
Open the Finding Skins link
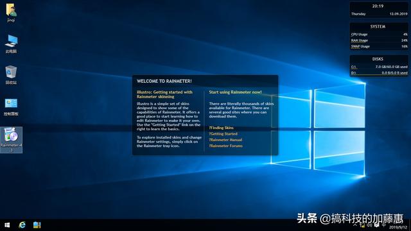(221, 128)
